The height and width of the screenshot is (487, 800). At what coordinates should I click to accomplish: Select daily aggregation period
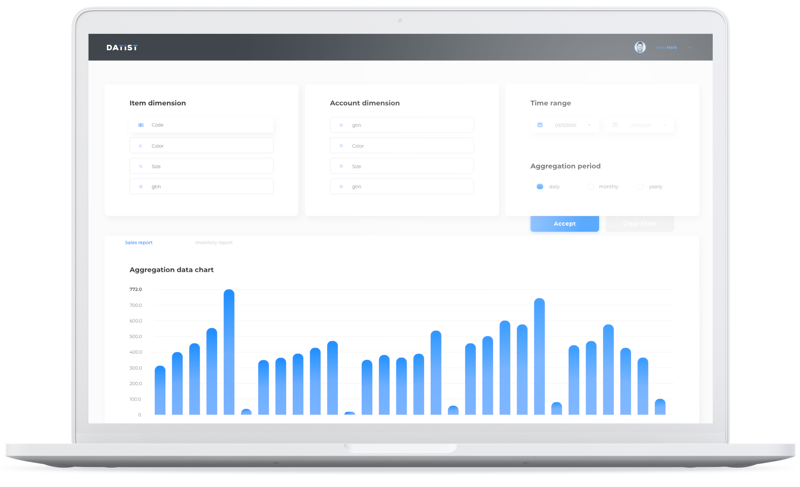pos(540,186)
